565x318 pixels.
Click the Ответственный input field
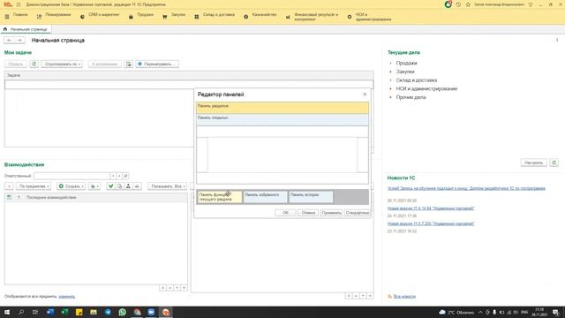tap(72, 176)
